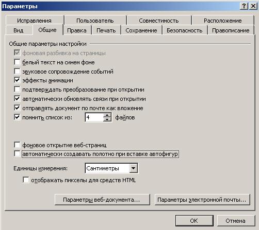The height and width of the screenshot is (230, 259).
Task: Open Параметры электронной почты dialog
Action: (x=202, y=200)
